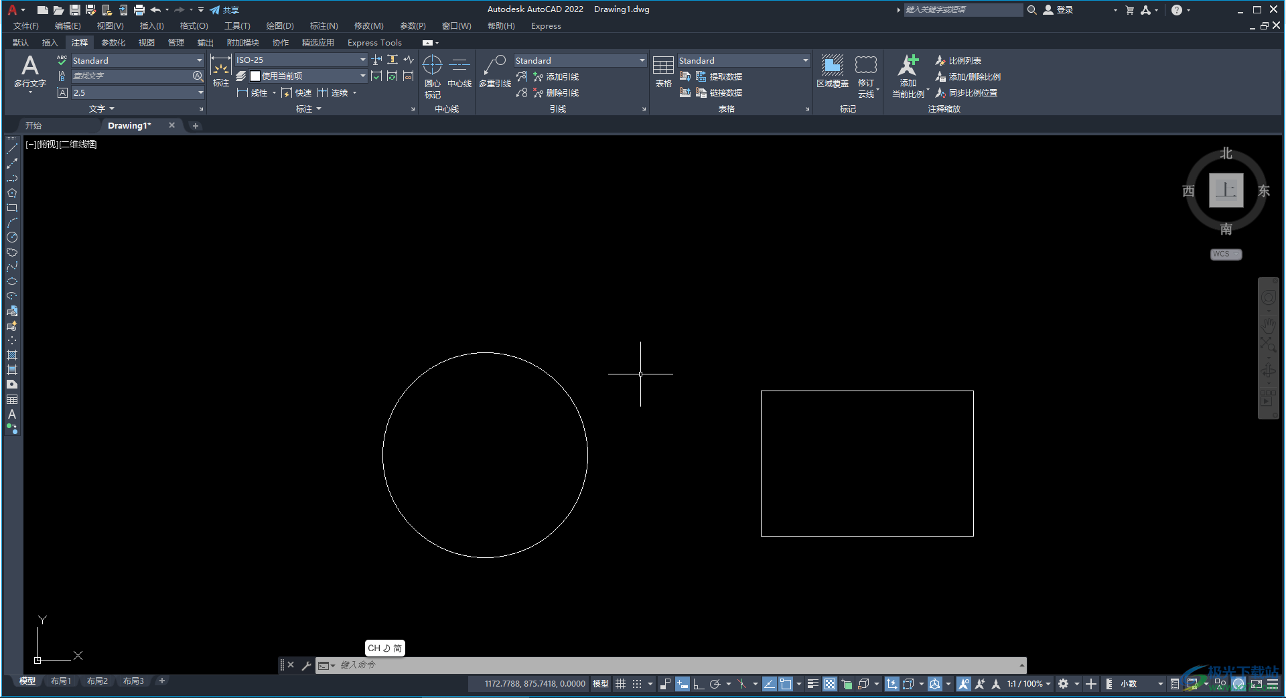This screenshot has width=1286, height=698.
Task: Expand the 文字 panel title
Action: (x=102, y=109)
